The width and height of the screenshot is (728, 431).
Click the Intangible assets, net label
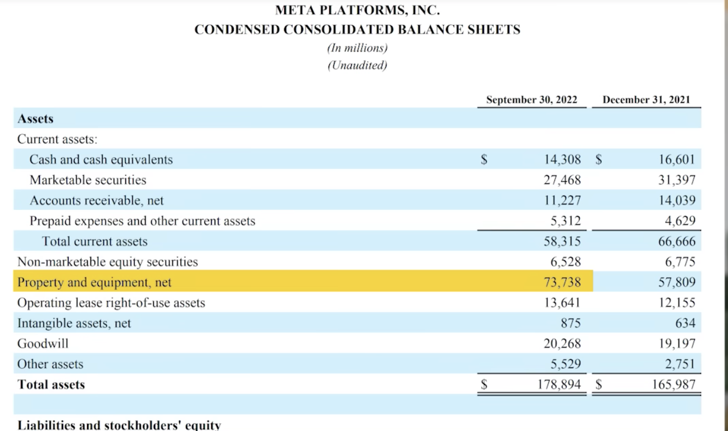pos(74,323)
